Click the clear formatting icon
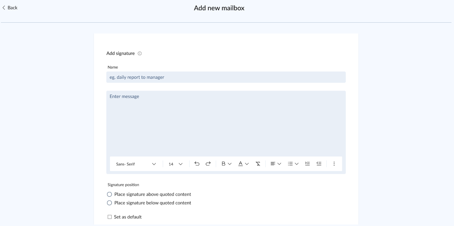Screen dimensions: 454x226 pyautogui.click(x=258, y=164)
